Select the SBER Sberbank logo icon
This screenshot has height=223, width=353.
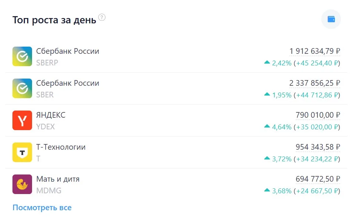tap(22, 88)
